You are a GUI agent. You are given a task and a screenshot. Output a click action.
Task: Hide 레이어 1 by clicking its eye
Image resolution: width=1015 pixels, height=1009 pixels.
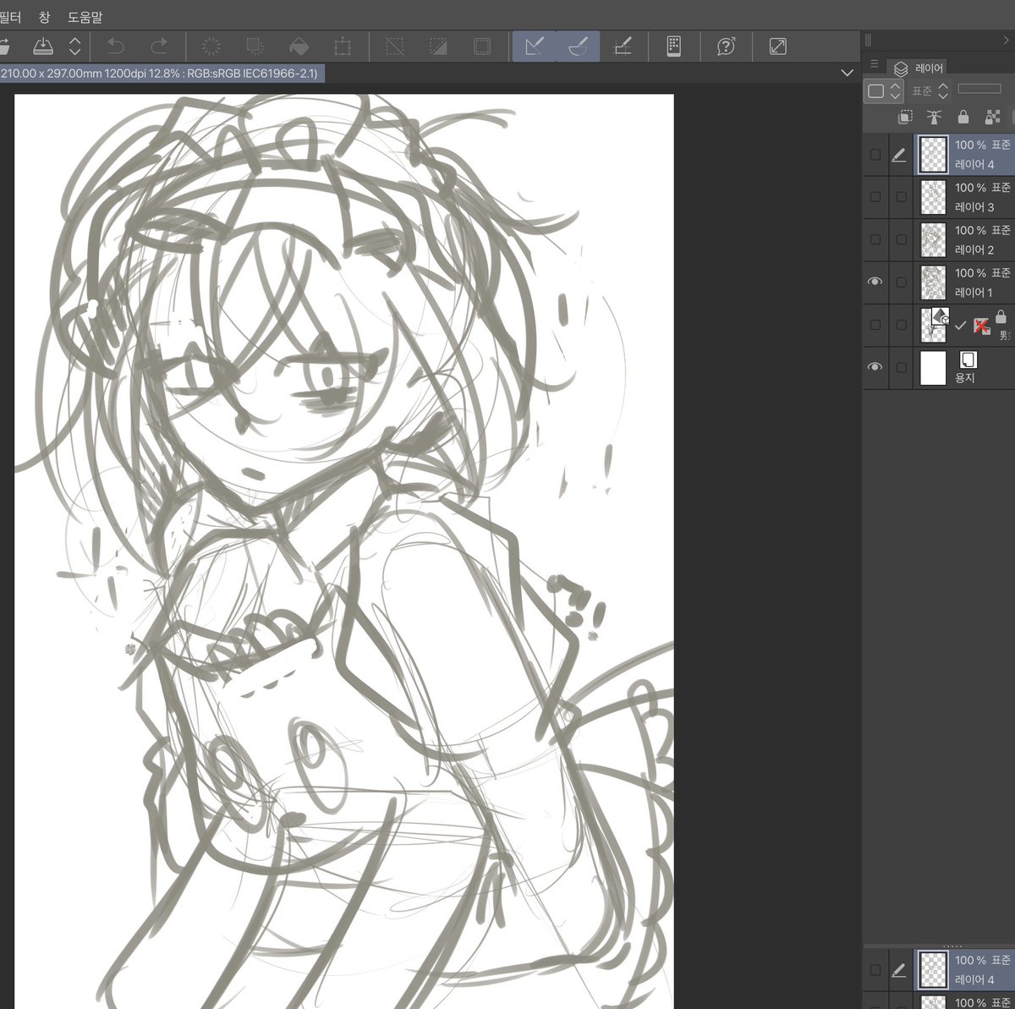[x=875, y=282]
